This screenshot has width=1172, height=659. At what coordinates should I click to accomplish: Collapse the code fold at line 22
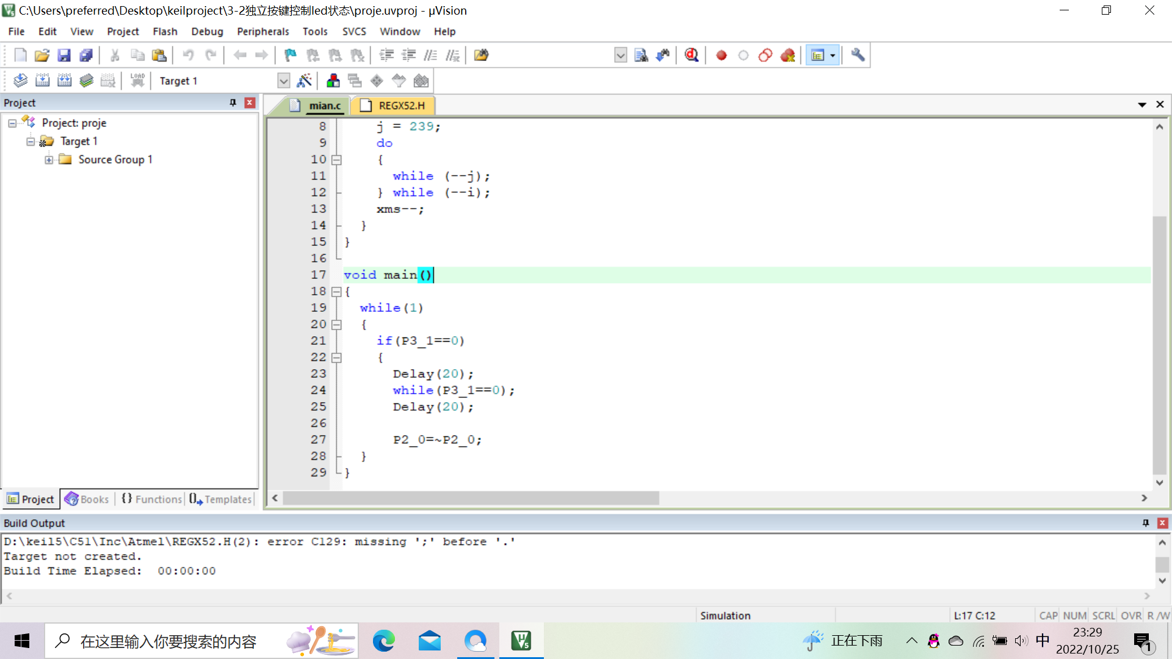[x=336, y=358]
